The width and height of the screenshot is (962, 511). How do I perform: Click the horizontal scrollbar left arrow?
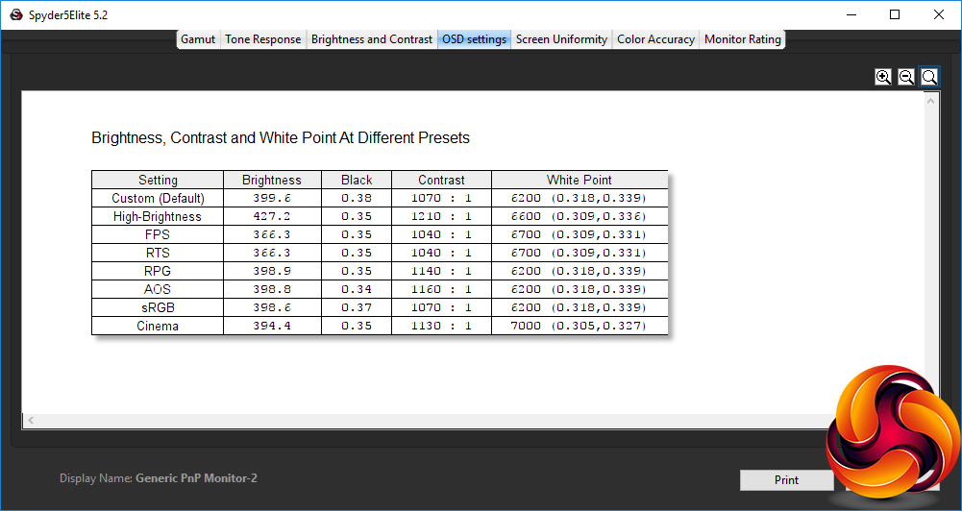[x=31, y=421]
